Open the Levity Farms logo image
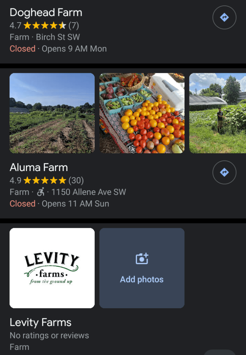This screenshot has width=246, height=355. click(52, 268)
